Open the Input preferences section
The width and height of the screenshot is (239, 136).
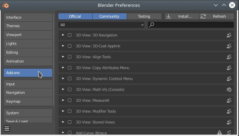click(x=28, y=84)
